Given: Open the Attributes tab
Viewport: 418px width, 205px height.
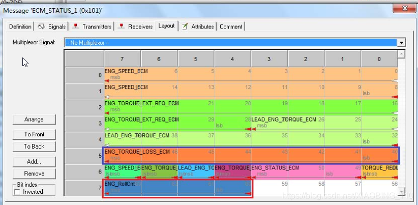Looking at the screenshot, I should tap(198, 26).
